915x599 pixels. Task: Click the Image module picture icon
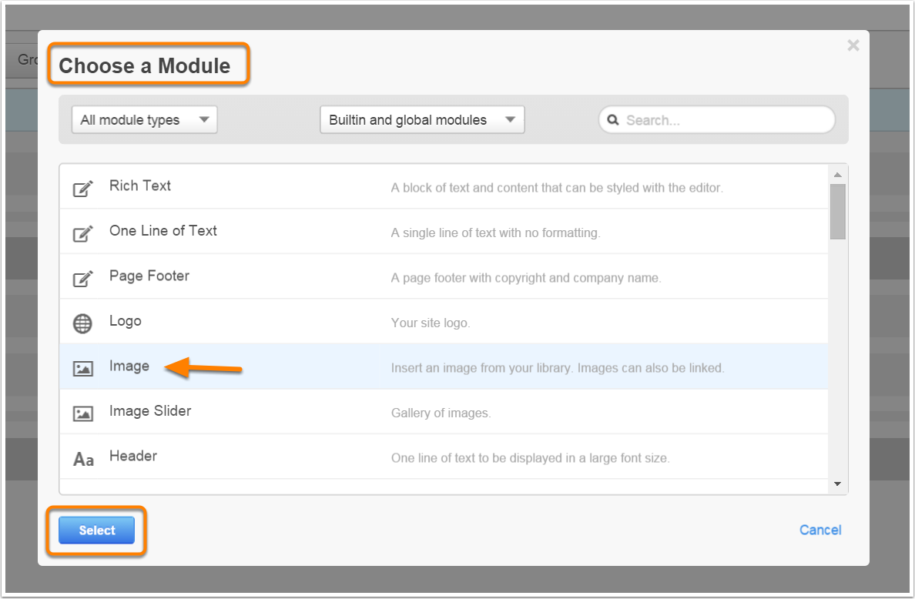[x=82, y=368]
